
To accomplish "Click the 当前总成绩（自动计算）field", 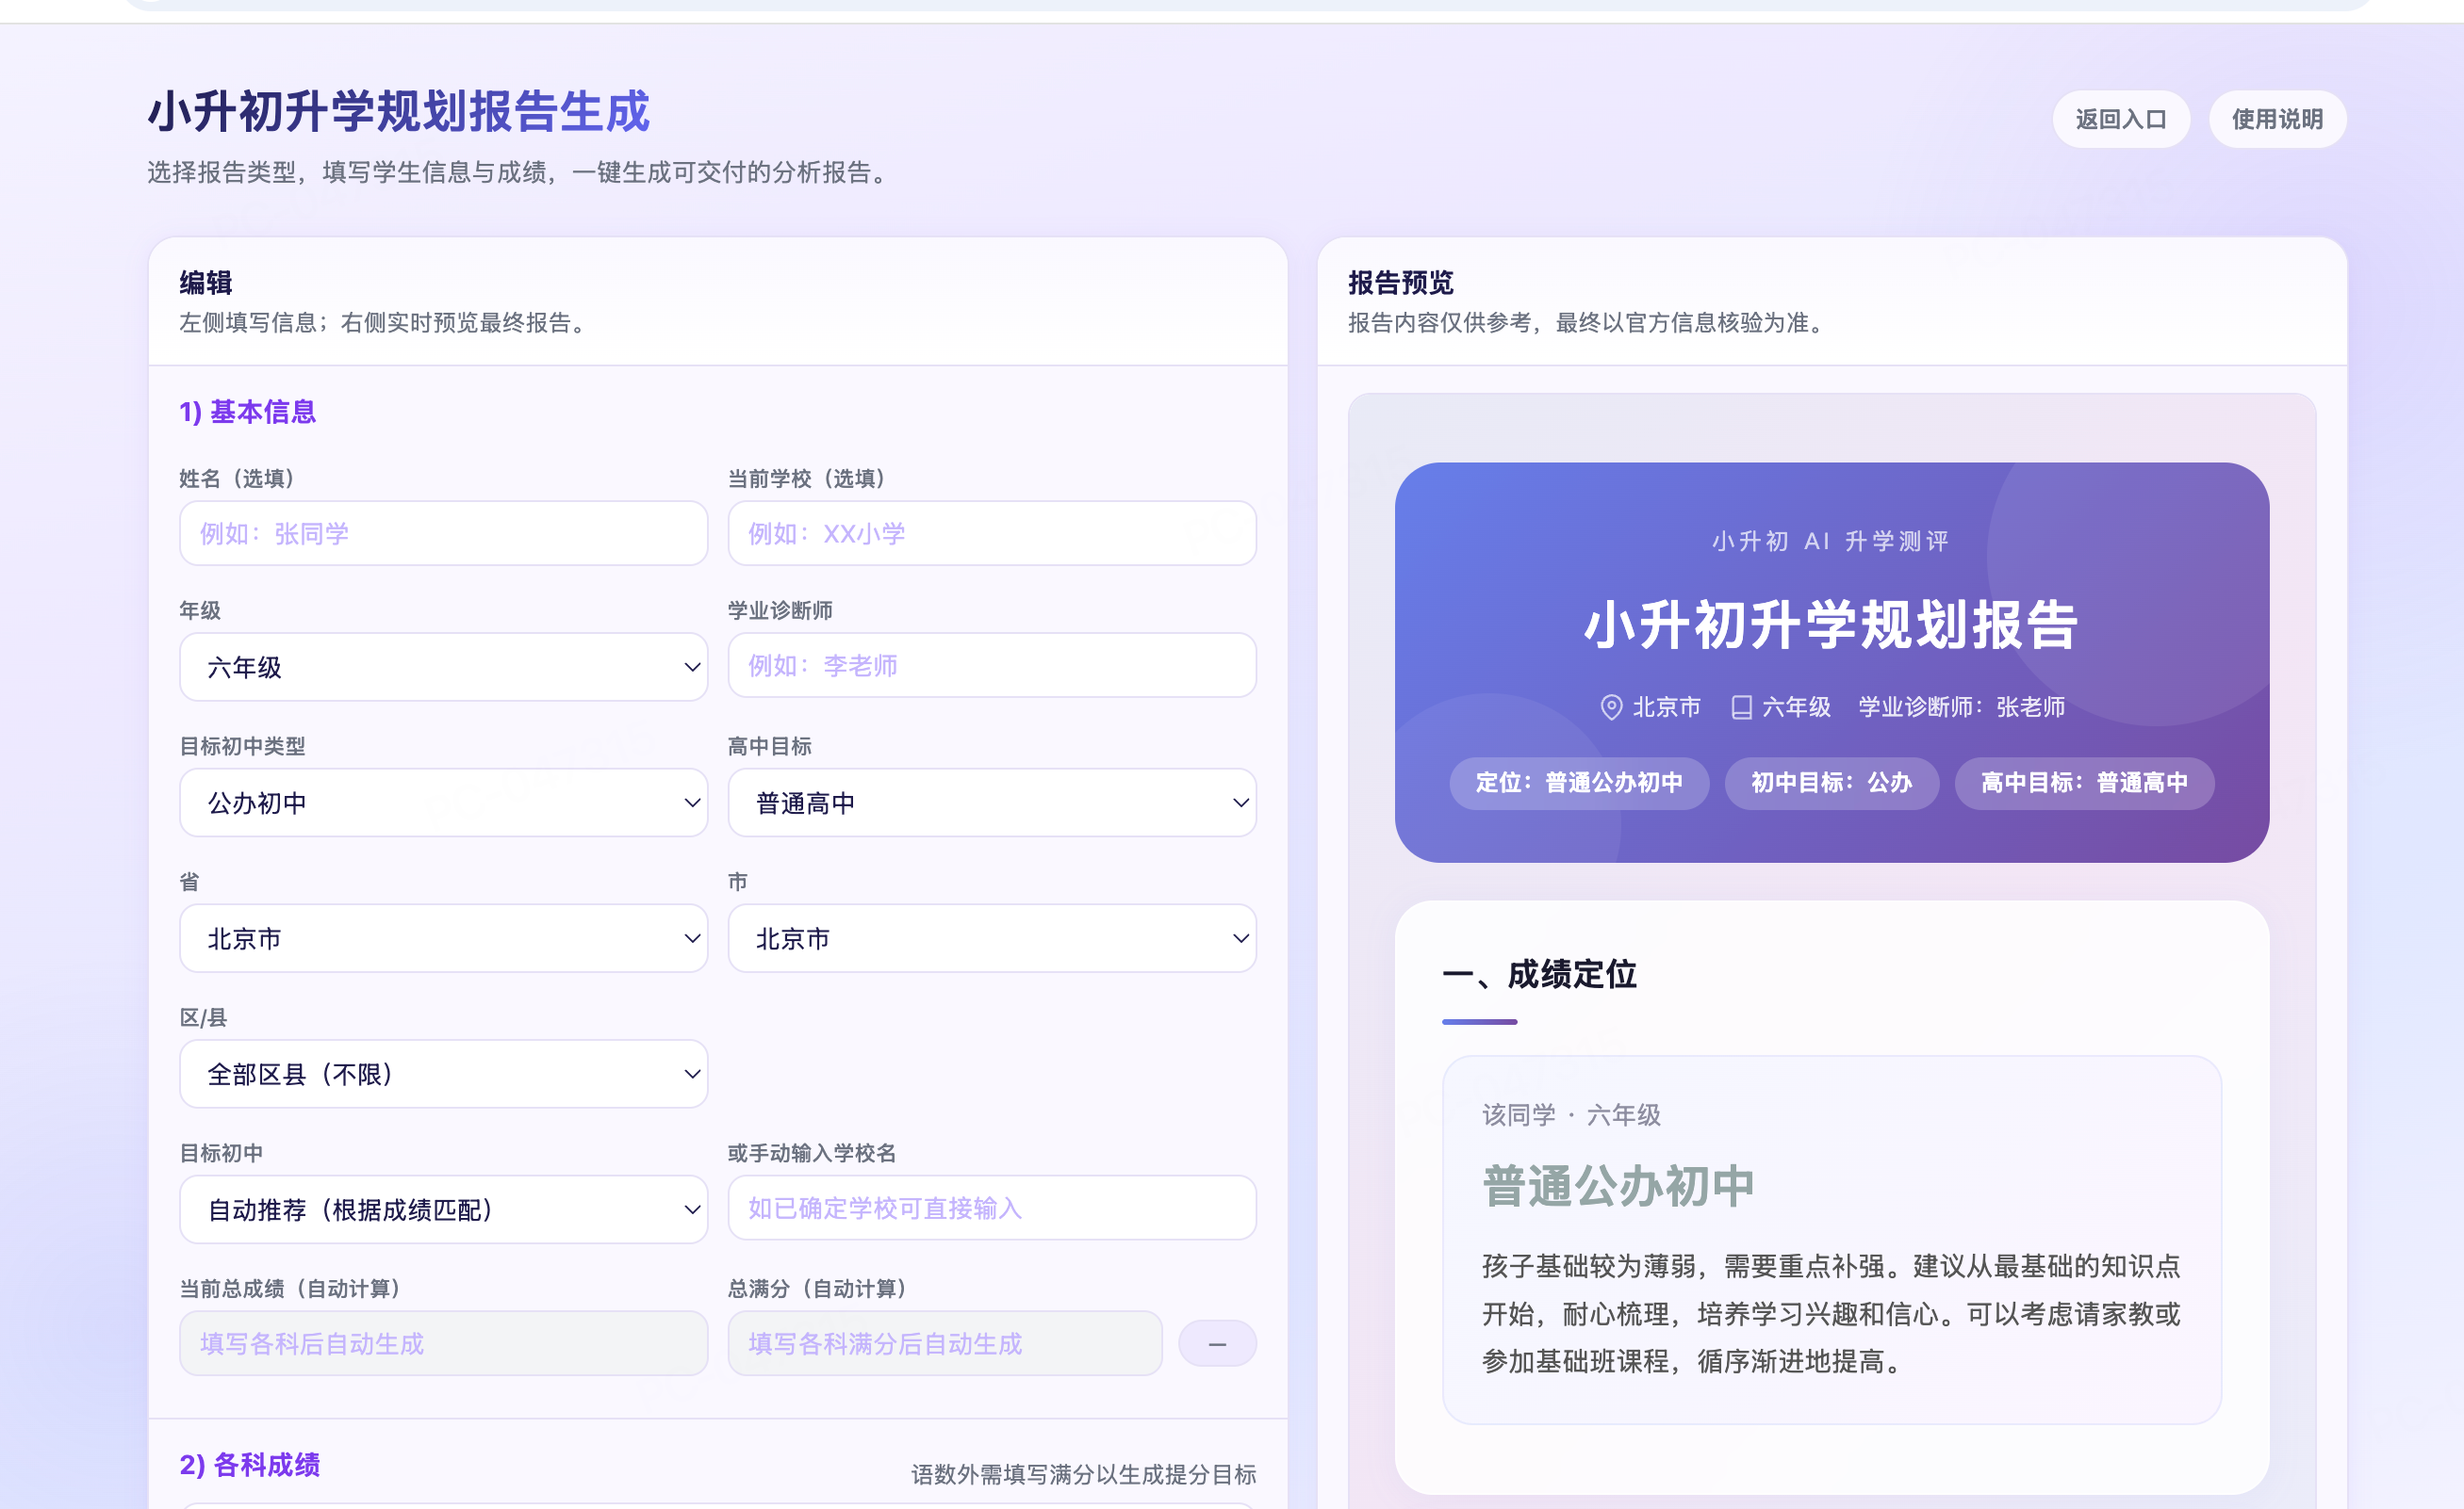I will tap(443, 1344).
